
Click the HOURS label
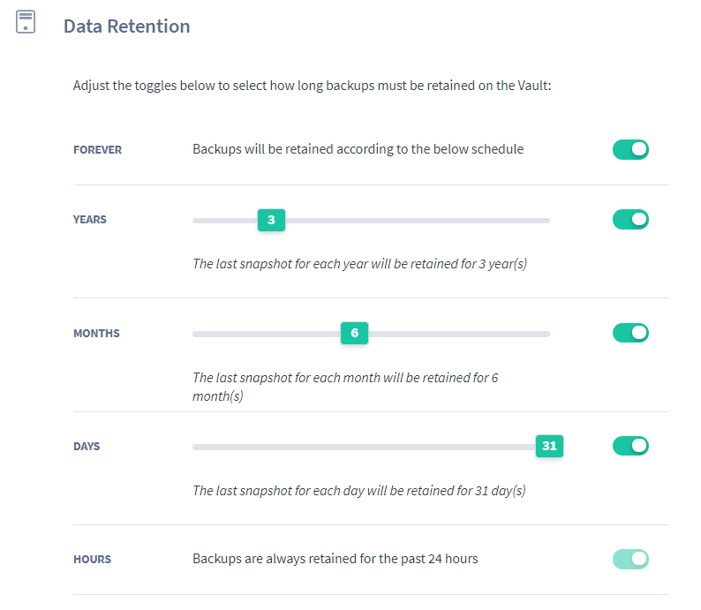pos(92,560)
